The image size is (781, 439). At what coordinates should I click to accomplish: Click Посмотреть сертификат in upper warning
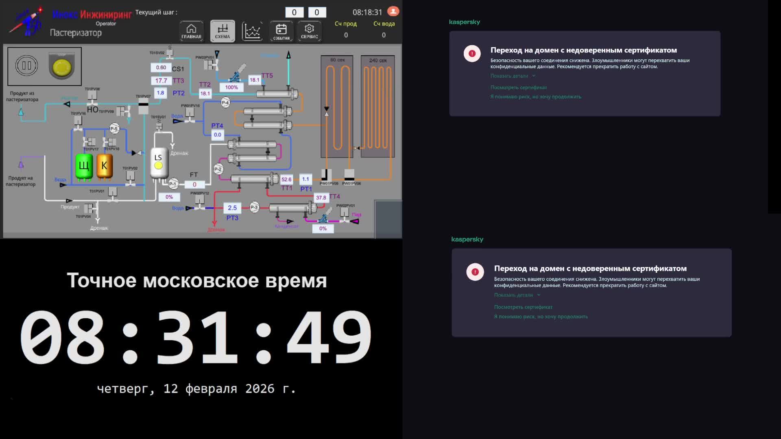[518, 87]
